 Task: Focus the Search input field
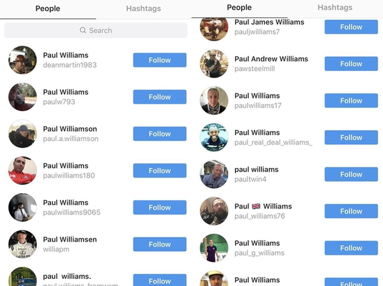coord(96,31)
